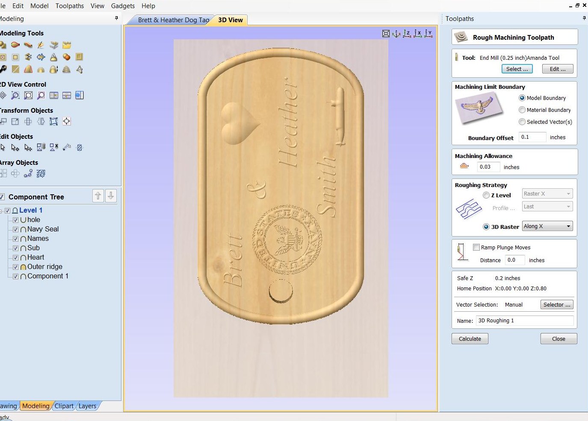
Task: Move component down with arrow button
Action: tap(111, 196)
